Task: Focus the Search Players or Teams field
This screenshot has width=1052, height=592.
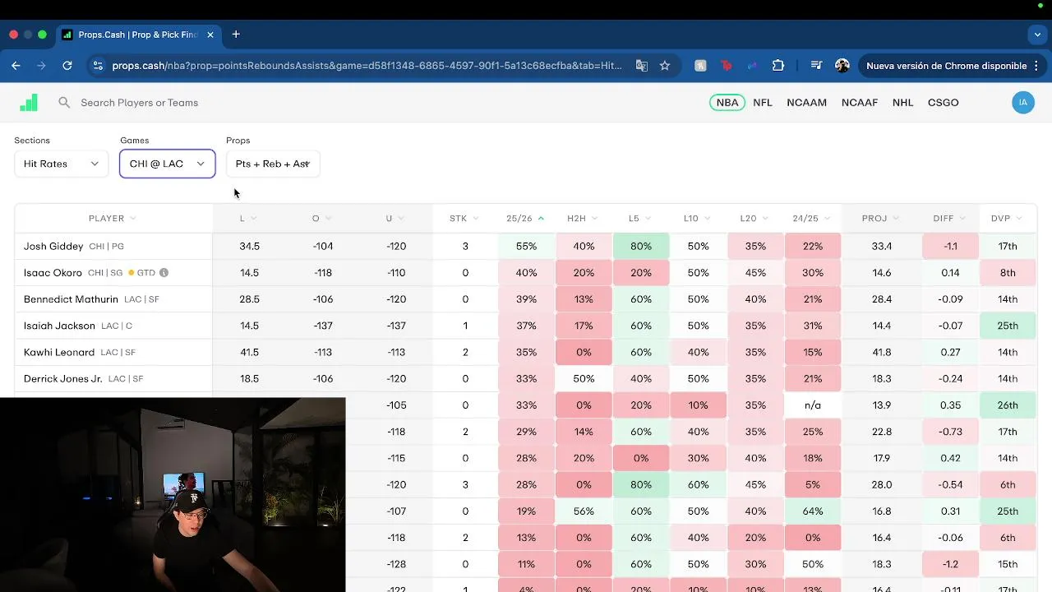Action: (140, 103)
